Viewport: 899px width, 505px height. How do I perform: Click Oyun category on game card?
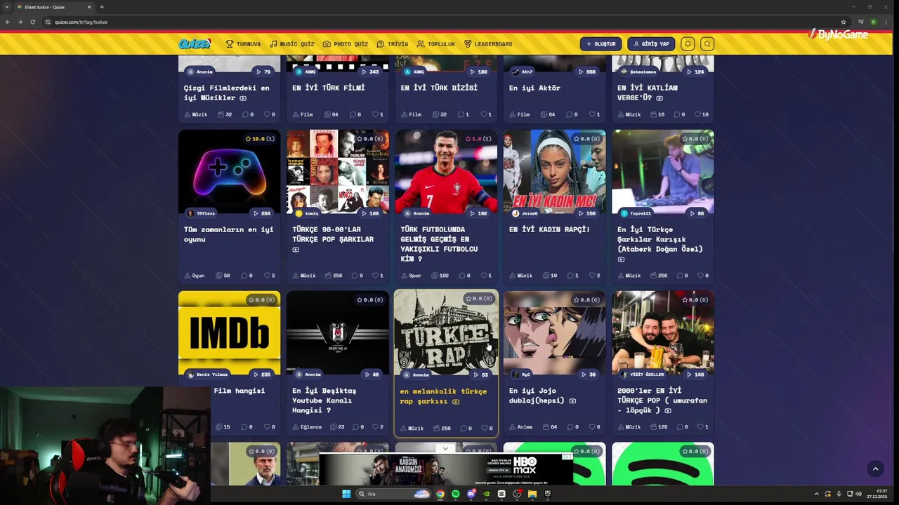pyautogui.click(x=195, y=276)
